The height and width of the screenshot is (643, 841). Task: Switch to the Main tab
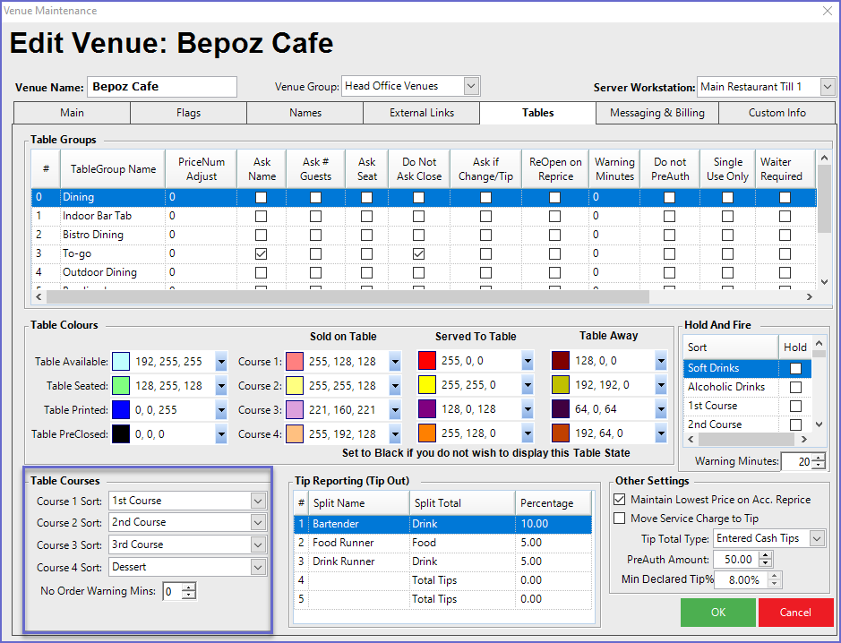72,113
